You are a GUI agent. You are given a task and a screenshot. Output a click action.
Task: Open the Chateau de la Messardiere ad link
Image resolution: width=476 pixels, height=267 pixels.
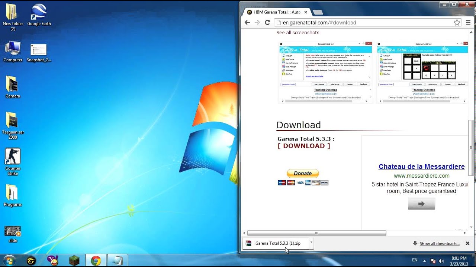pyautogui.click(x=421, y=167)
